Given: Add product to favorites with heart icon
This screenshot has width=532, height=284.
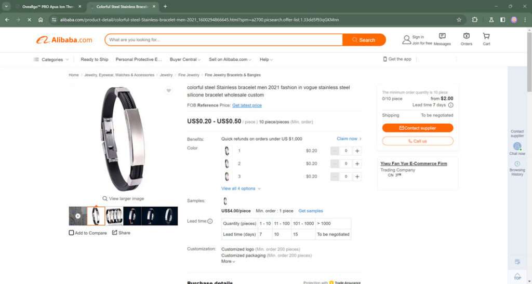Looking at the screenshot, I should click(169, 90).
